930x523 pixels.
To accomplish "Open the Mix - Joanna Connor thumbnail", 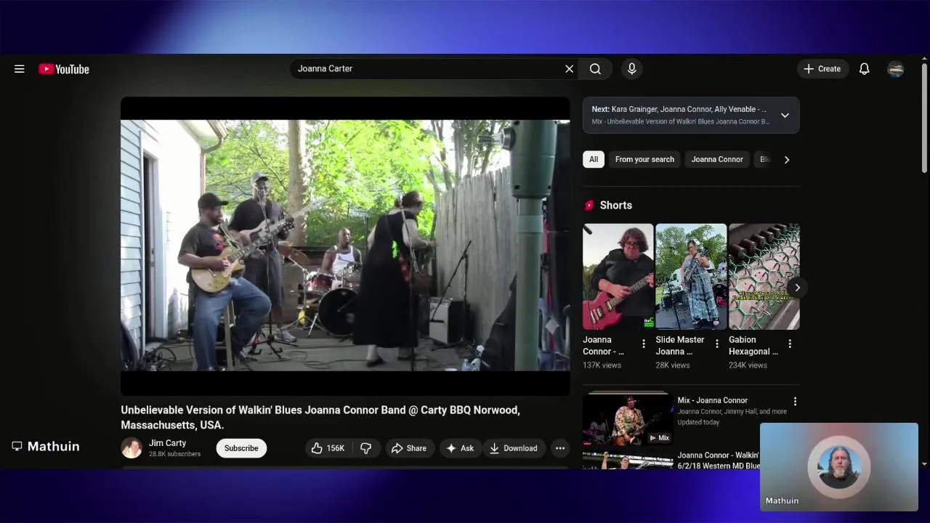I will tap(628, 419).
